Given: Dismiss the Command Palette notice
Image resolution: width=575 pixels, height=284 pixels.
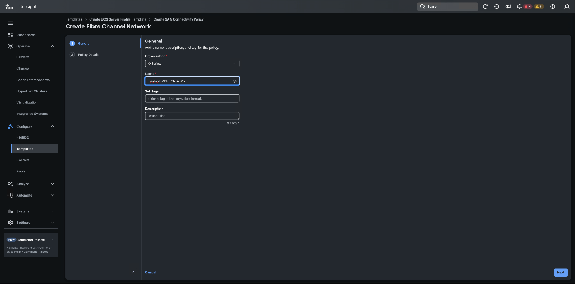Looking at the screenshot, I should click(x=52, y=239).
